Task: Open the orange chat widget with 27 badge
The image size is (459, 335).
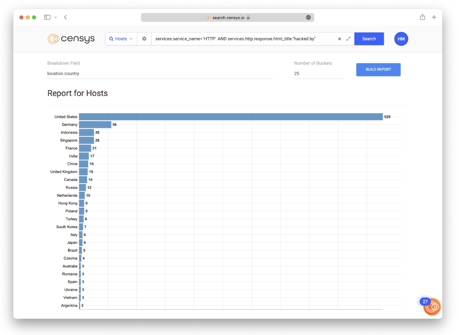Action: click(432, 307)
